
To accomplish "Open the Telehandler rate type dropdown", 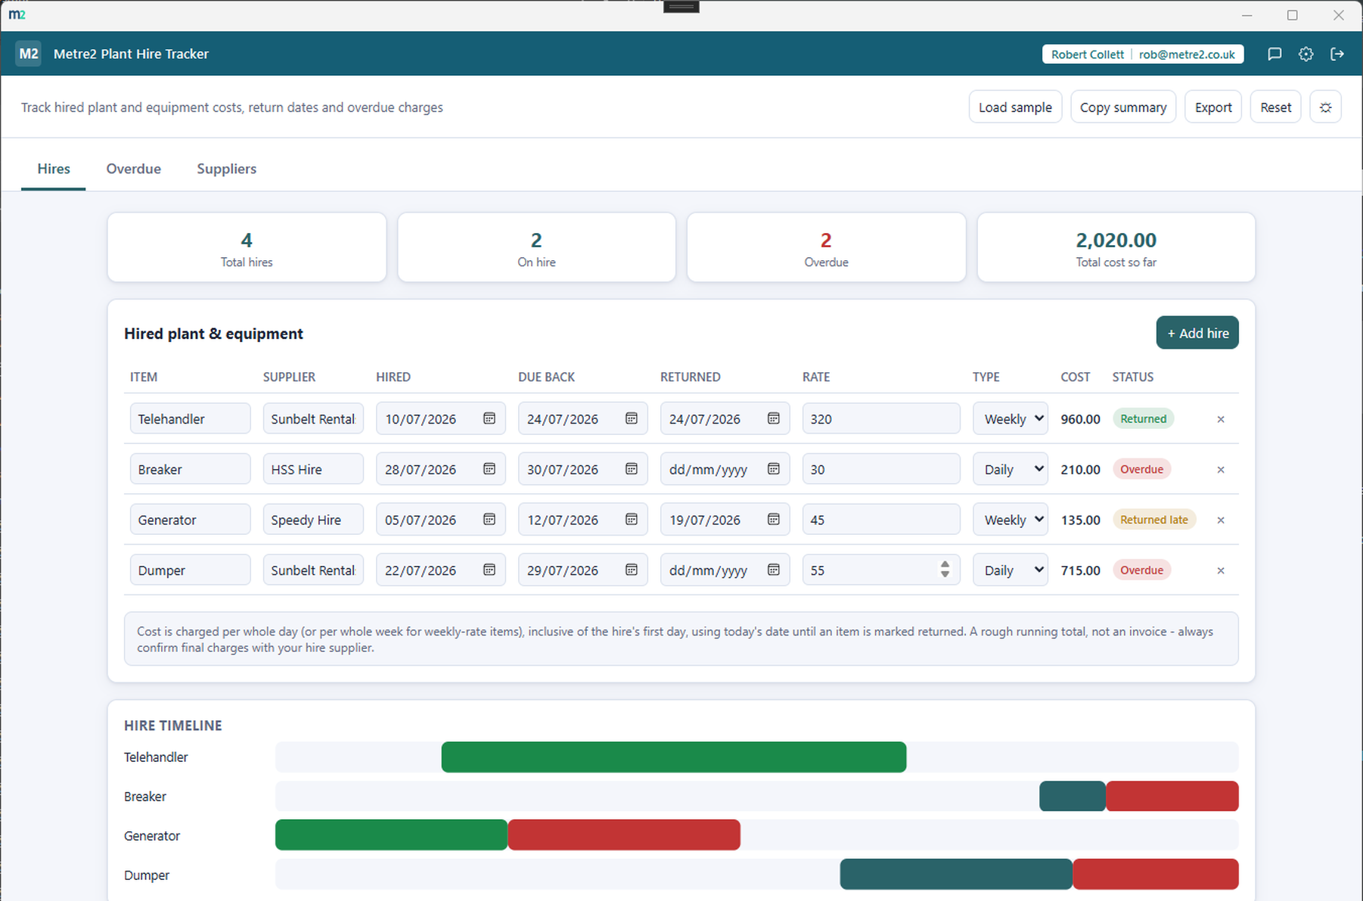I will coord(1010,418).
